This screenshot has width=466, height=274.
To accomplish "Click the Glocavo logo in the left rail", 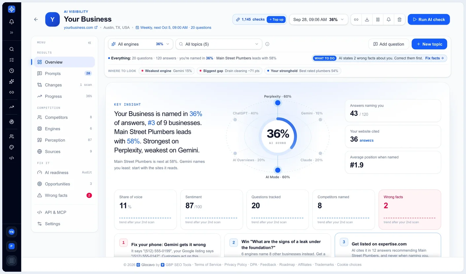I will point(12,9).
